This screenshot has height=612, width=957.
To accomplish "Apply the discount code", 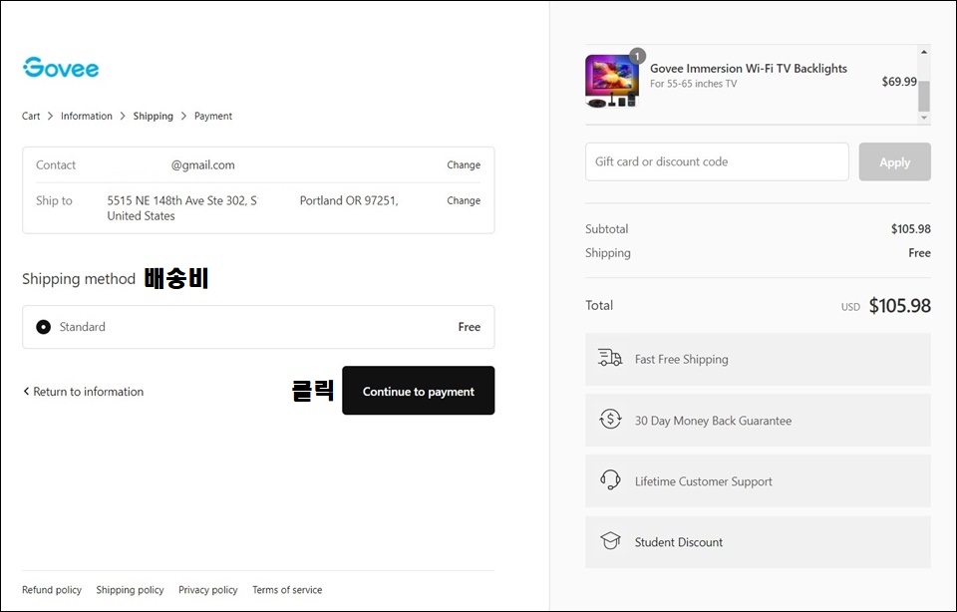I will click(895, 161).
